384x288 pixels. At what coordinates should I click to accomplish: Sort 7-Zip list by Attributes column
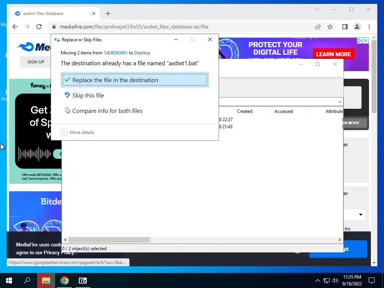tap(327, 111)
